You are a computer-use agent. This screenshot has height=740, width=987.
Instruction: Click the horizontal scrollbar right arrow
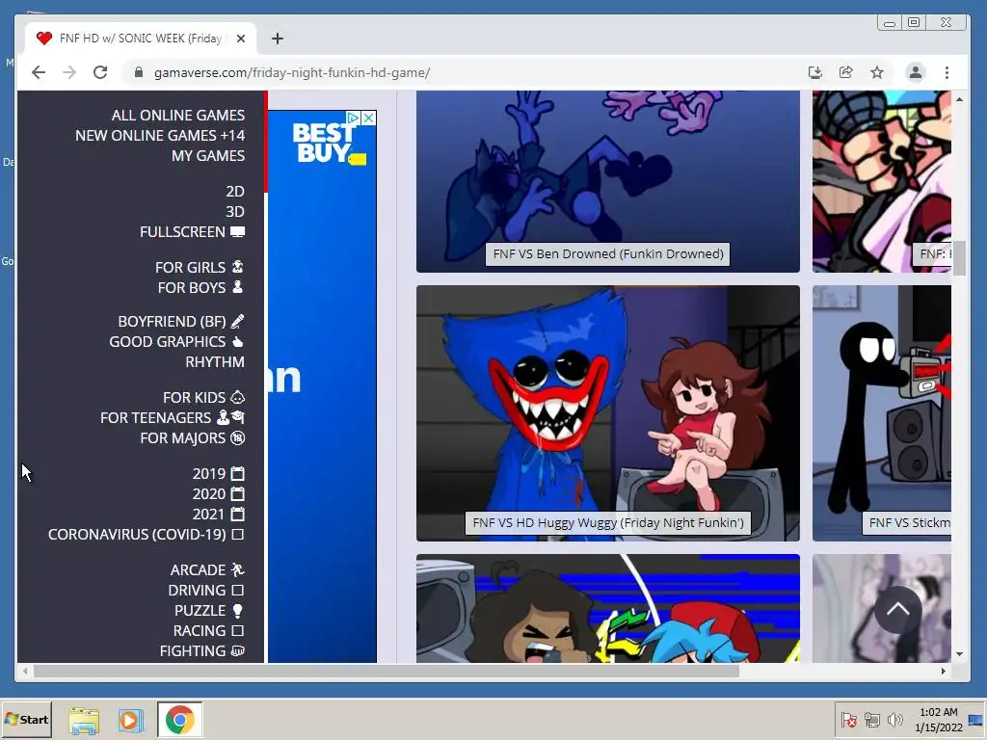coord(943,671)
